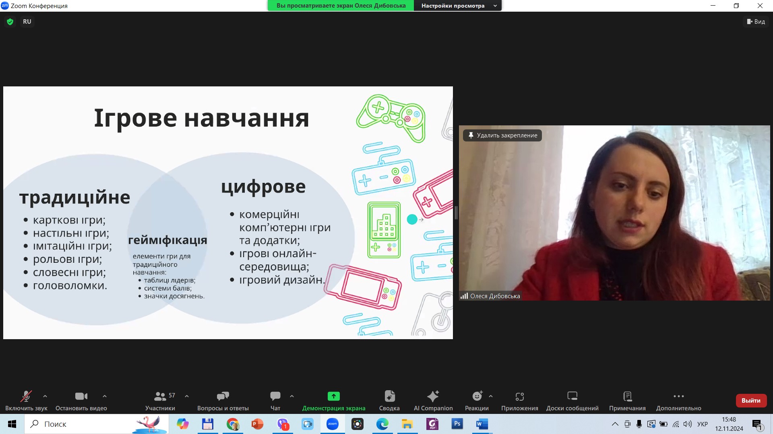Click the Q&A (Вопросы и ответы) icon
Image resolution: width=773 pixels, height=434 pixels.
tap(223, 397)
